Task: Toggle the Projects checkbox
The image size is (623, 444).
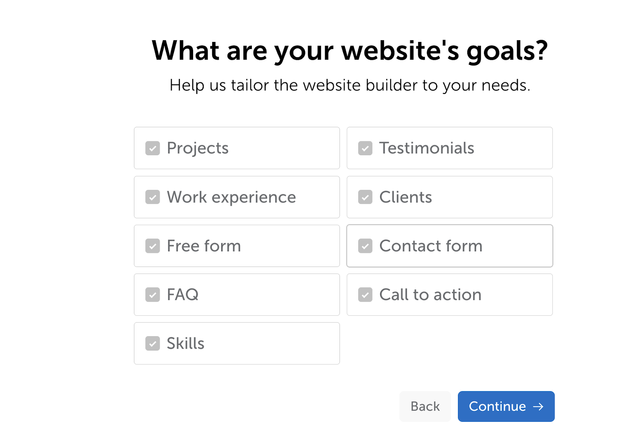Action: click(153, 148)
